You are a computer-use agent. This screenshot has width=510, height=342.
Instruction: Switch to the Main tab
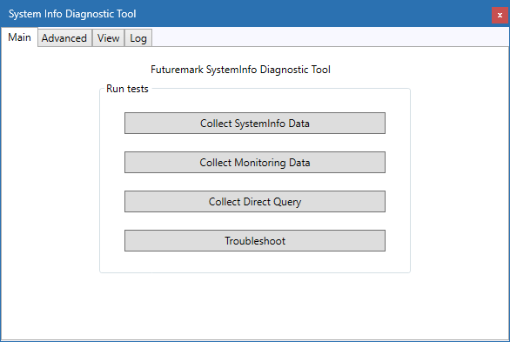click(x=19, y=37)
